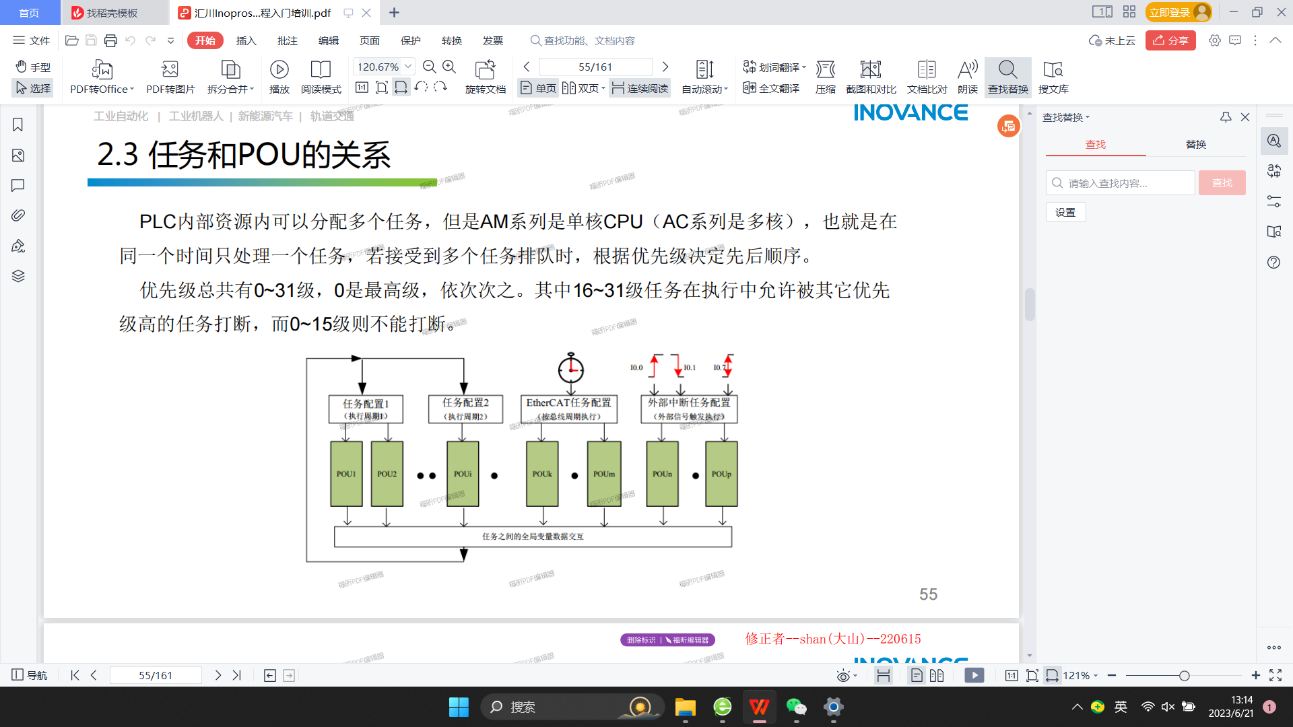Click the 设置 settings button
The image size is (1293, 727).
1065,213
